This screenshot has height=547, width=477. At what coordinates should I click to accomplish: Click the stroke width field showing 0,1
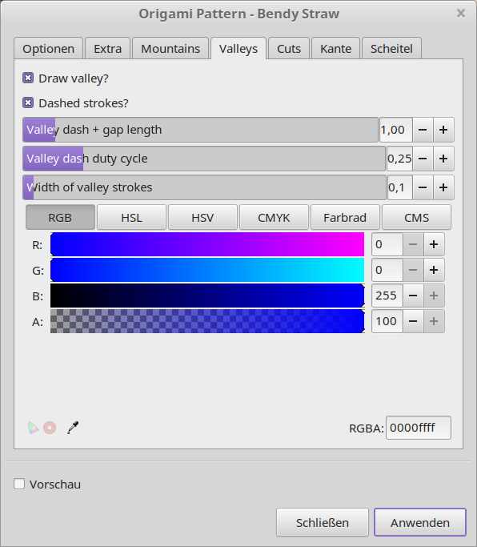click(400, 187)
